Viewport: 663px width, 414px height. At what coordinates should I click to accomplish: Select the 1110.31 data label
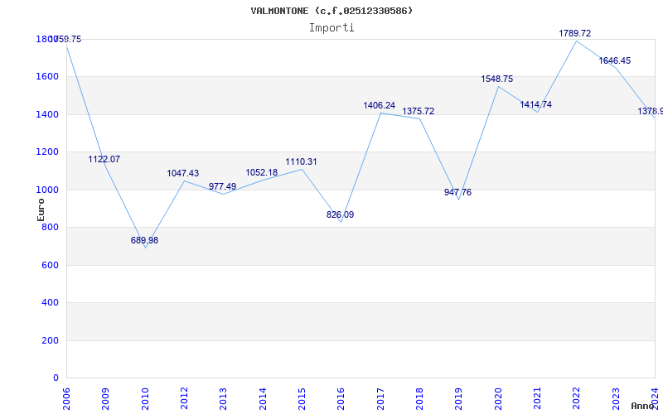301,161
